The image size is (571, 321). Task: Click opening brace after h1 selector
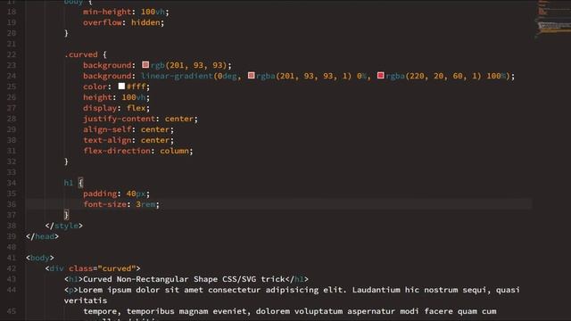[x=80, y=183]
